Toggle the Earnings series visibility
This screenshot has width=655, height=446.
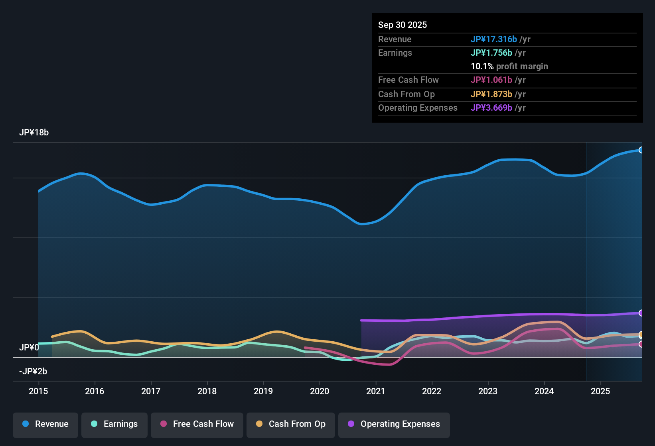pyautogui.click(x=114, y=424)
